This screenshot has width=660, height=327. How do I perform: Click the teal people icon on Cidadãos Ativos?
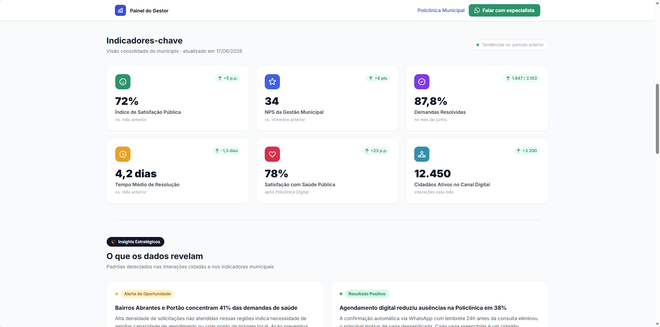422,154
